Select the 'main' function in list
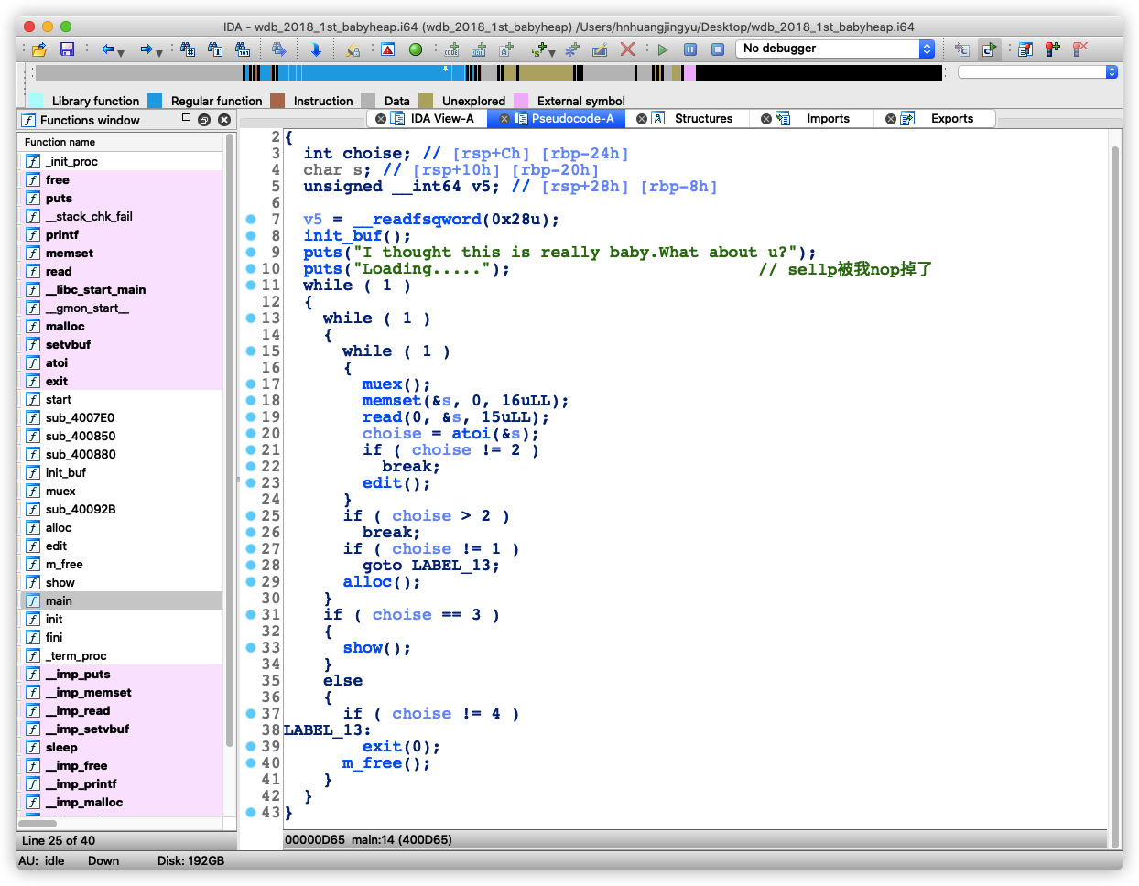This screenshot has height=886, width=1139. (x=122, y=600)
